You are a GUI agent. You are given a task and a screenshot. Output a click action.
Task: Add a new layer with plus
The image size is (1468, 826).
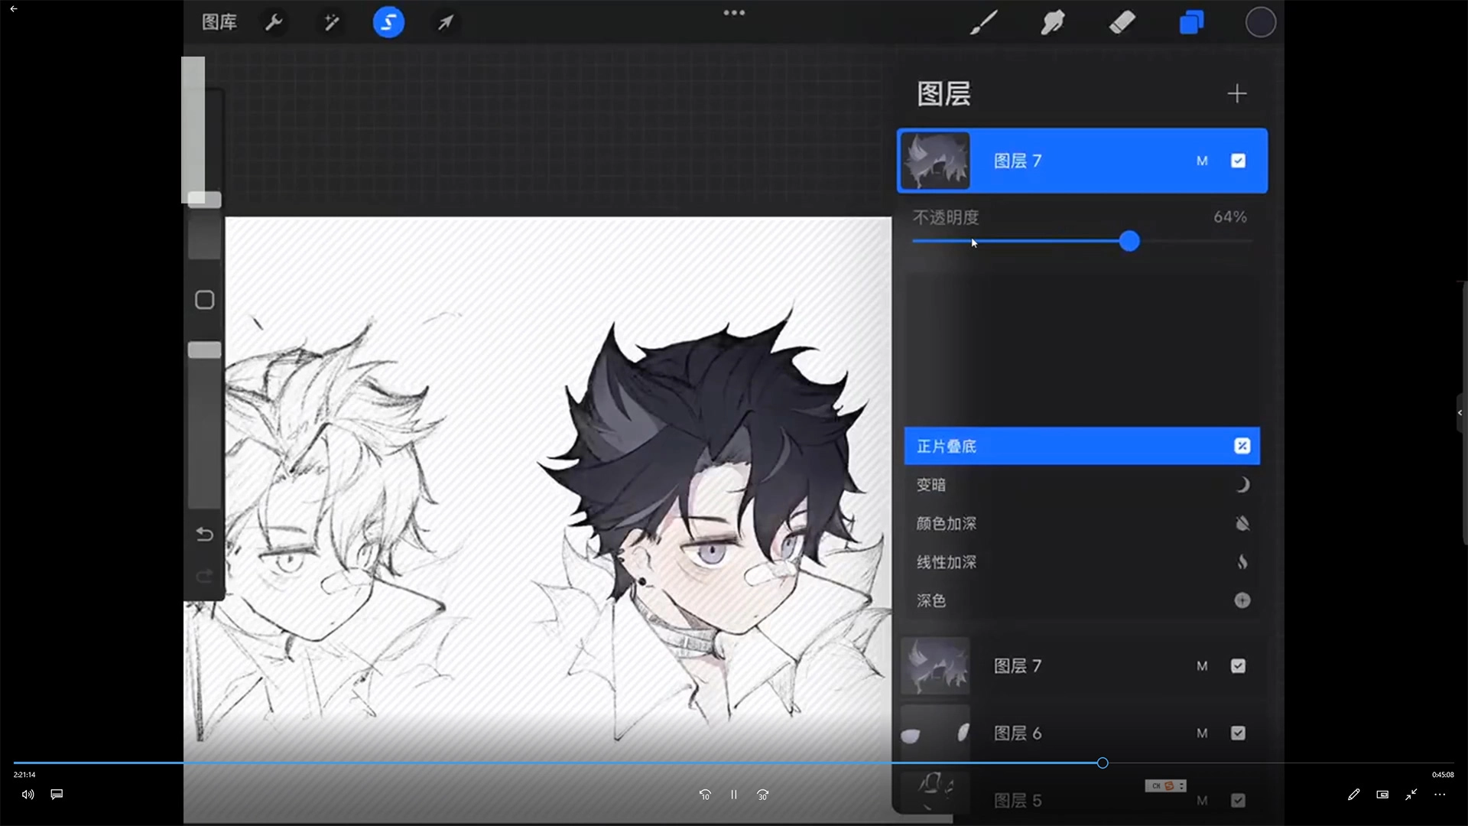click(x=1236, y=93)
